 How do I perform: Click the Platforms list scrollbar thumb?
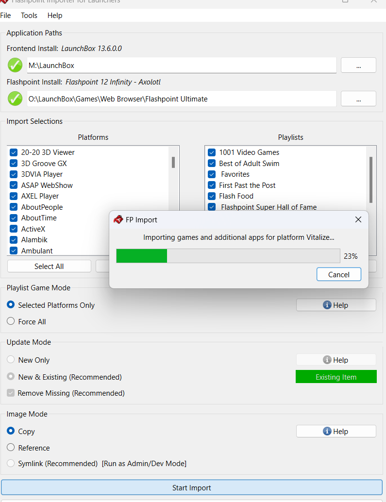pyautogui.click(x=173, y=162)
